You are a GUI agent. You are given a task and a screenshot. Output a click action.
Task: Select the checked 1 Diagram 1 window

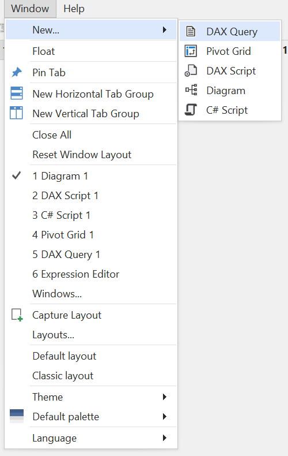coord(91,176)
